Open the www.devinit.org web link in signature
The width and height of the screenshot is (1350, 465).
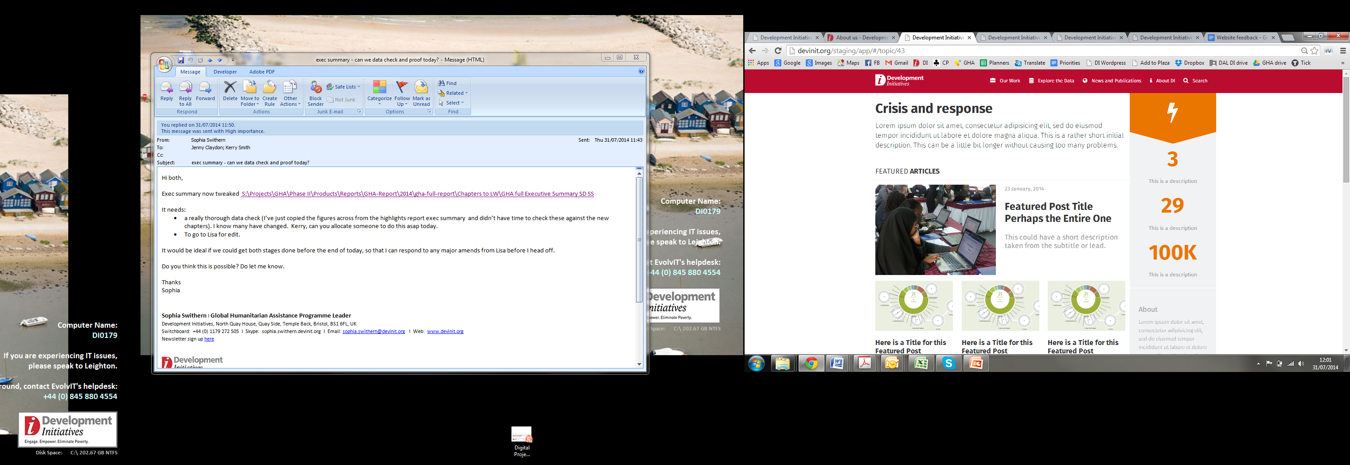(445, 331)
